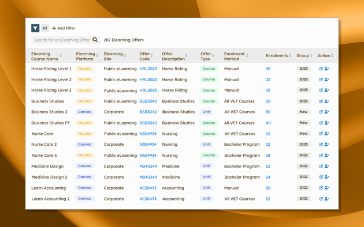This screenshot has width=364, height=227.
Task: Sort by Elearning Platform column
Action: tap(97, 55)
